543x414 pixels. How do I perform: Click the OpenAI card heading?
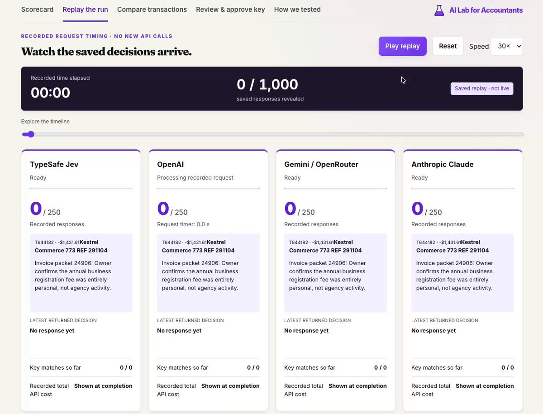click(170, 164)
